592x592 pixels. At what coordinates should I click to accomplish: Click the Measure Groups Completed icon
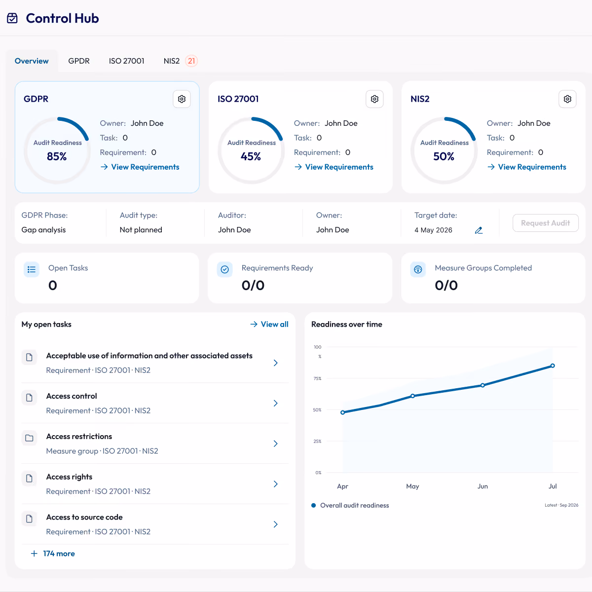point(418,269)
